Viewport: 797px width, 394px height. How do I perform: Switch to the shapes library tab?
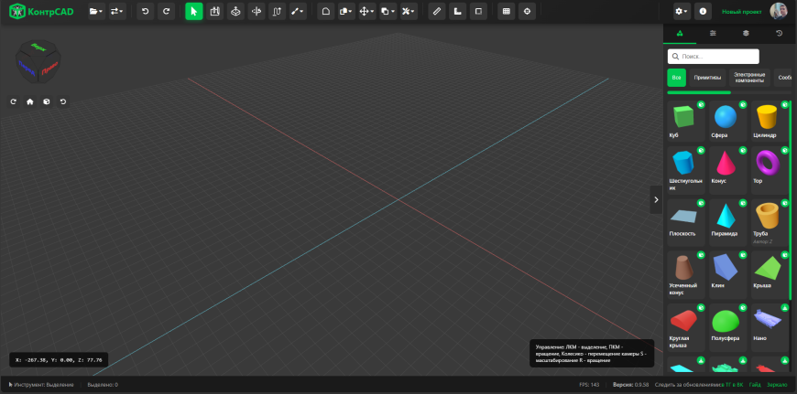coord(680,34)
